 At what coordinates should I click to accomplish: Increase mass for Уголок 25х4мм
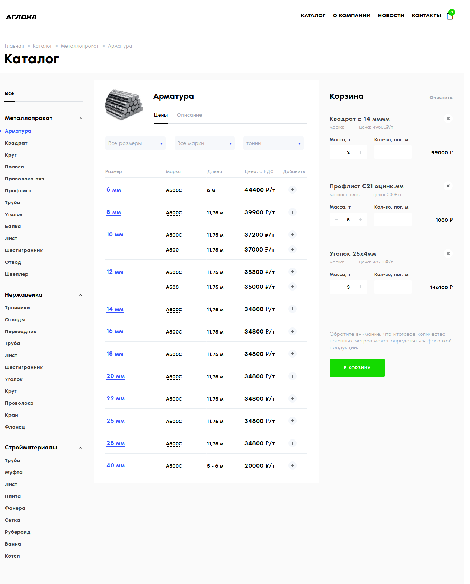(x=361, y=287)
